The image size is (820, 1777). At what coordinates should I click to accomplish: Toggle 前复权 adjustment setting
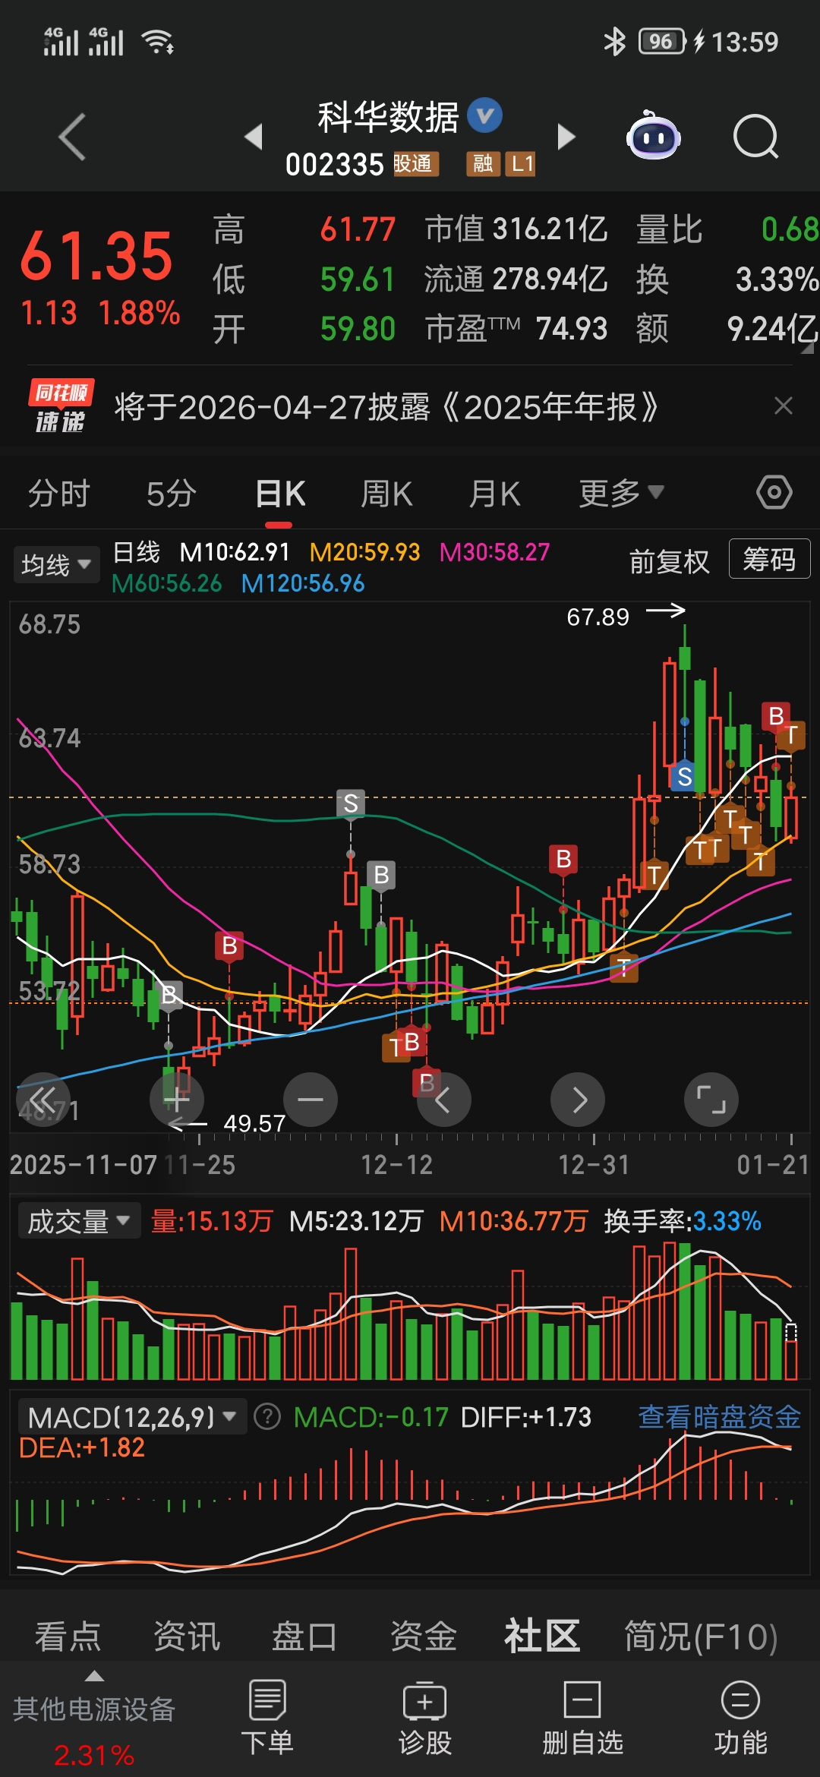point(669,562)
